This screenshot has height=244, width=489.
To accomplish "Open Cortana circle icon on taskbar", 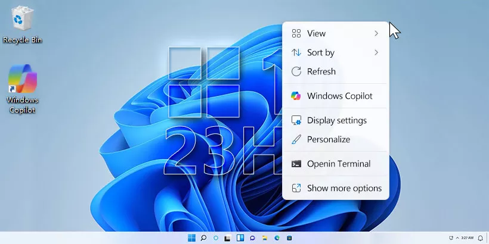I will point(215,238).
